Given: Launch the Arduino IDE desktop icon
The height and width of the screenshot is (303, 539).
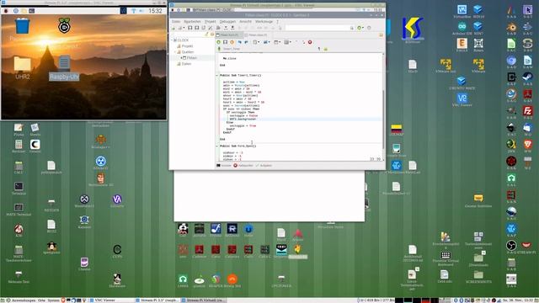Looking at the screenshot, I should click(x=462, y=28).
